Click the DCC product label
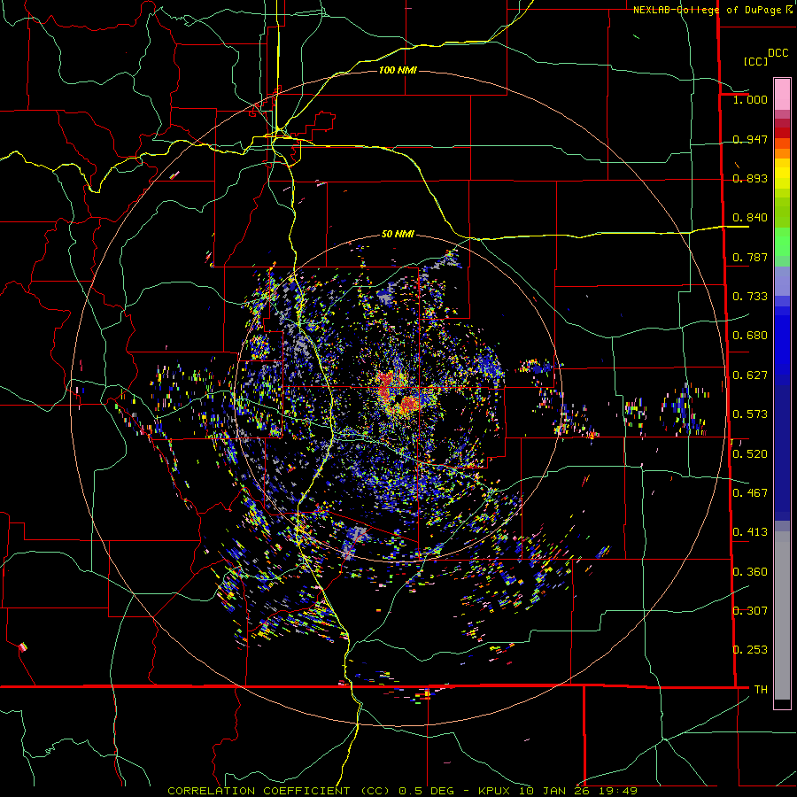Image resolution: width=797 pixels, height=797 pixels. 778,53
